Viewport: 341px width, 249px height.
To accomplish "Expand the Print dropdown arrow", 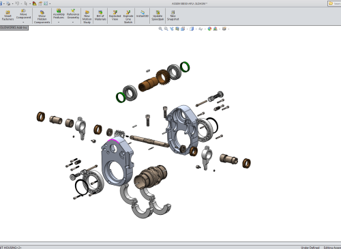I will tap(12, 3).
